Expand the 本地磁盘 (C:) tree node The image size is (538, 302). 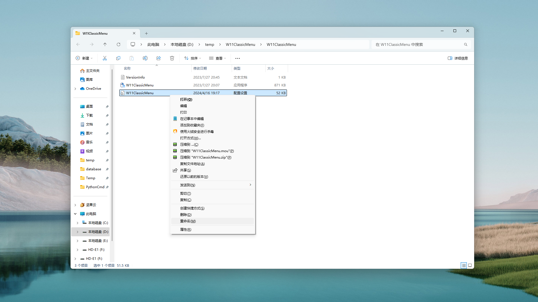[x=78, y=223]
